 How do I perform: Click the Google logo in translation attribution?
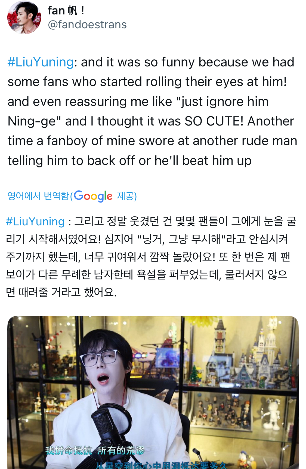93,196
